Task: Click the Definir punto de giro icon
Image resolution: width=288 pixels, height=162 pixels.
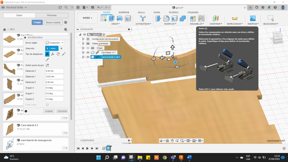Action: pos(47,65)
